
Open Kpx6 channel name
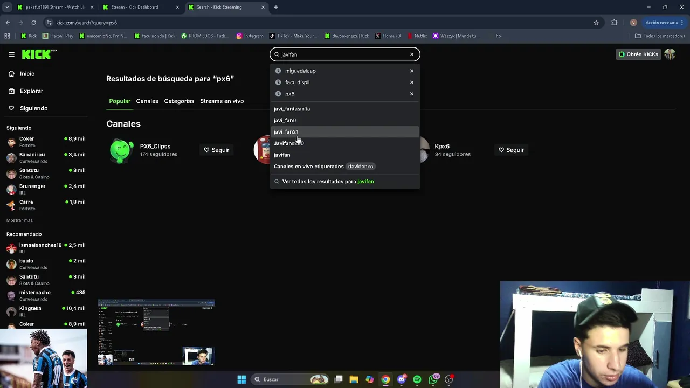[x=442, y=147]
